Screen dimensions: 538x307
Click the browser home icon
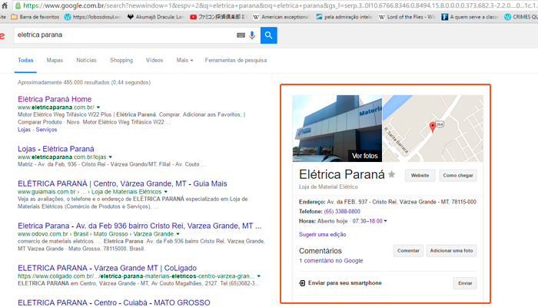pos(5,5)
